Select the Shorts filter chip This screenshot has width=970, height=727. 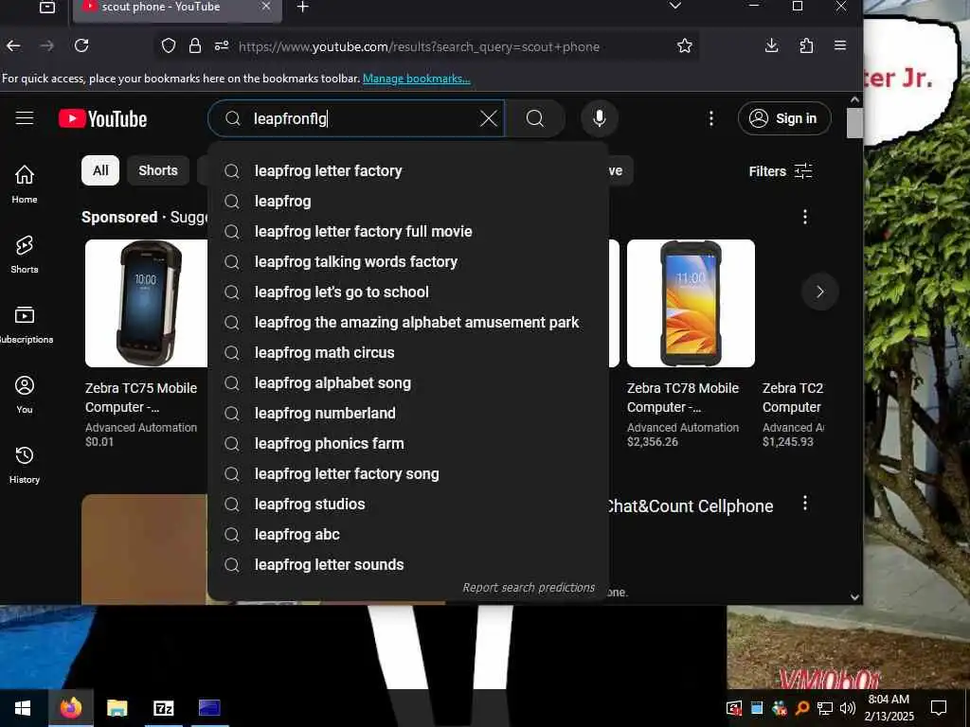coord(158,170)
